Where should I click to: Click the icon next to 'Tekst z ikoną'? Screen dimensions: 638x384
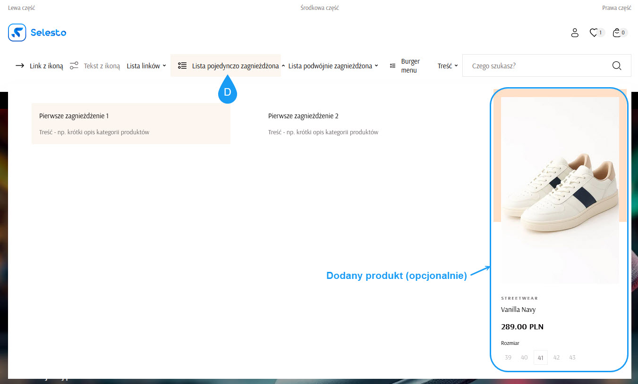pos(74,65)
